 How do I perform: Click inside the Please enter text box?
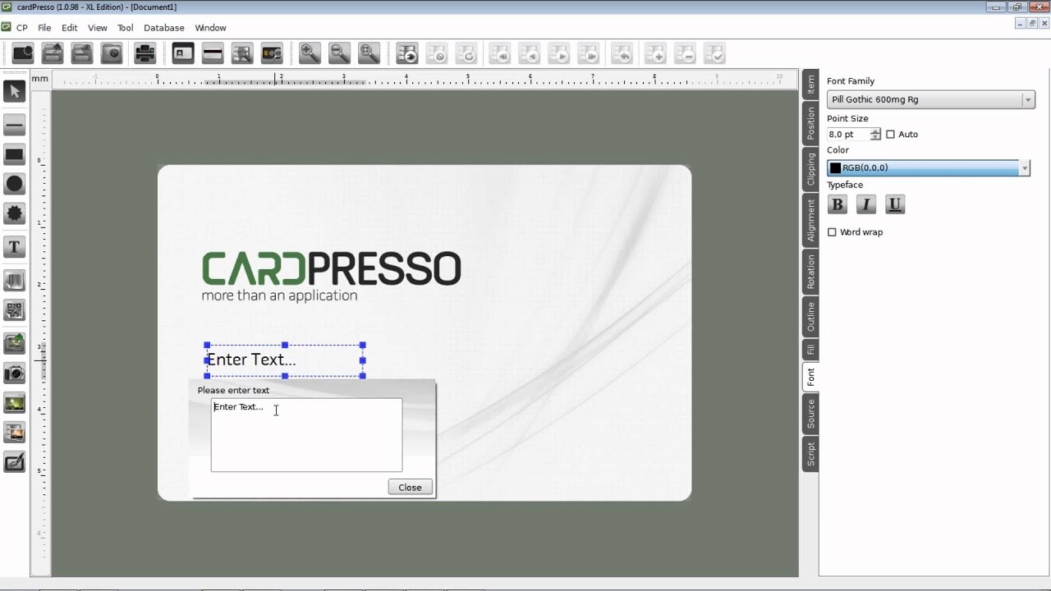point(306,435)
